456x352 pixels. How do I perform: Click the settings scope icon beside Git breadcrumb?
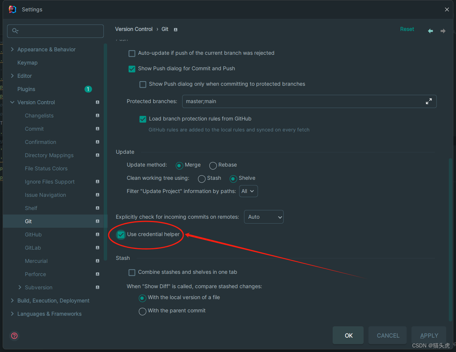[175, 29]
